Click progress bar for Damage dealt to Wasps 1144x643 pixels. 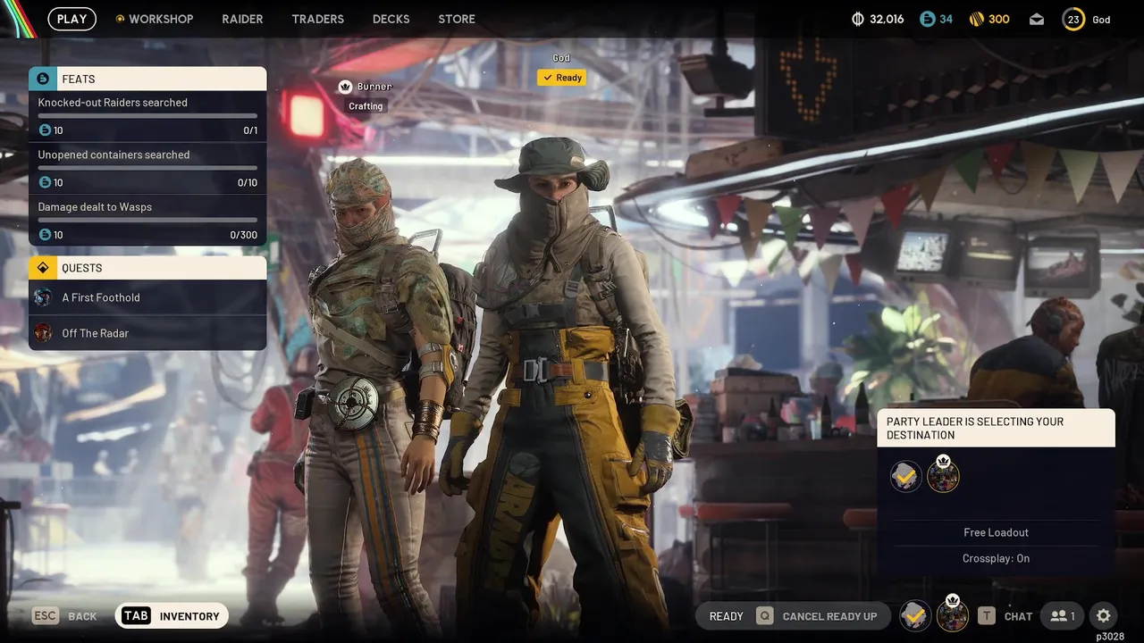[x=147, y=220]
